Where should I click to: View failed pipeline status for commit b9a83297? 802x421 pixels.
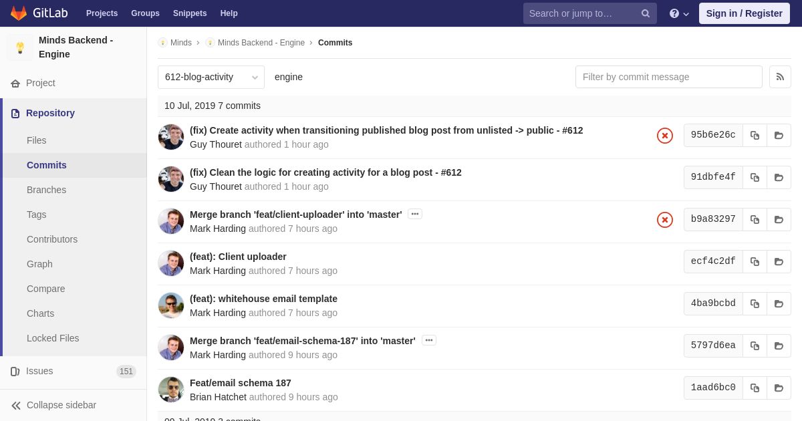coord(665,220)
